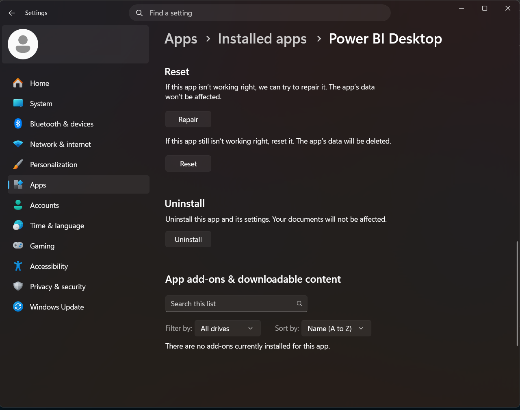Open the Home settings page icon
The width and height of the screenshot is (520, 410).
click(x=18, y=83)
